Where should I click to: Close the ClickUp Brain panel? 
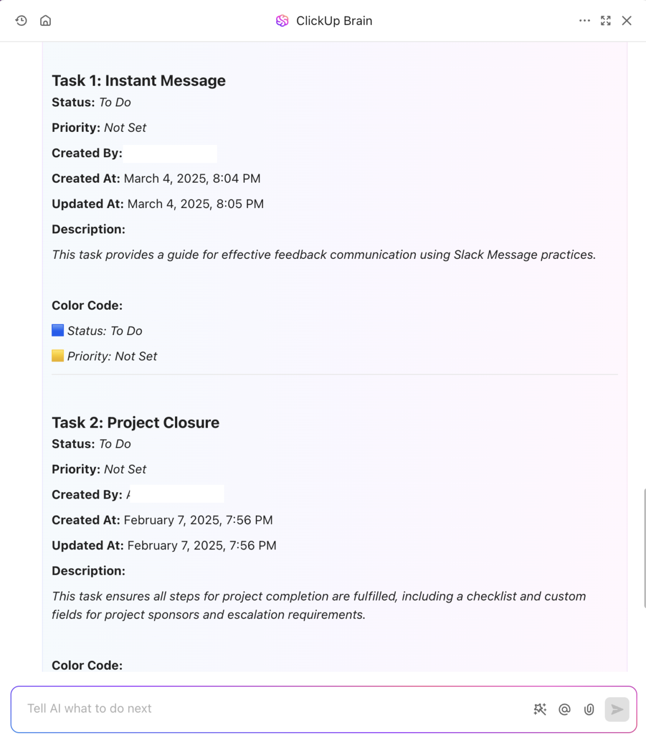(627, 21)
